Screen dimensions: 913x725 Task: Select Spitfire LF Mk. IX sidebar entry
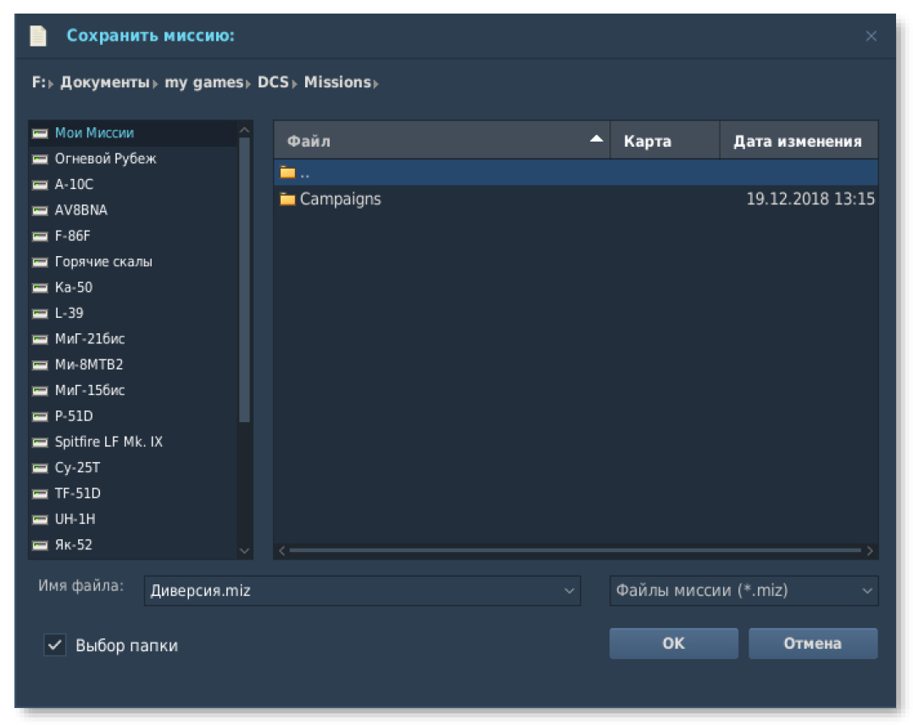click(109, 442)
